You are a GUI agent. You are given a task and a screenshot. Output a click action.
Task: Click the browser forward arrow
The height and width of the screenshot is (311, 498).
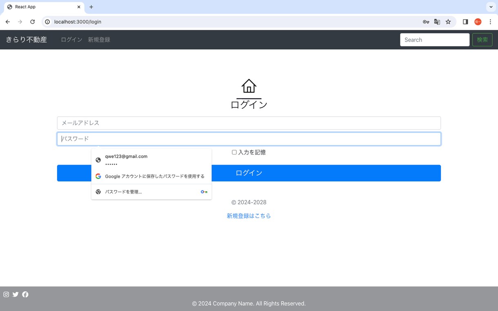pos(20,22)
